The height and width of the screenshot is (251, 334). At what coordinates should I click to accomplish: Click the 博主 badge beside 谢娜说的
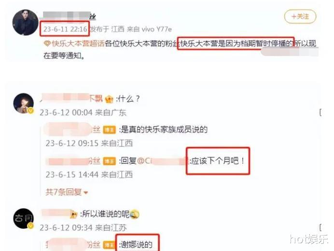pos(109,245)
